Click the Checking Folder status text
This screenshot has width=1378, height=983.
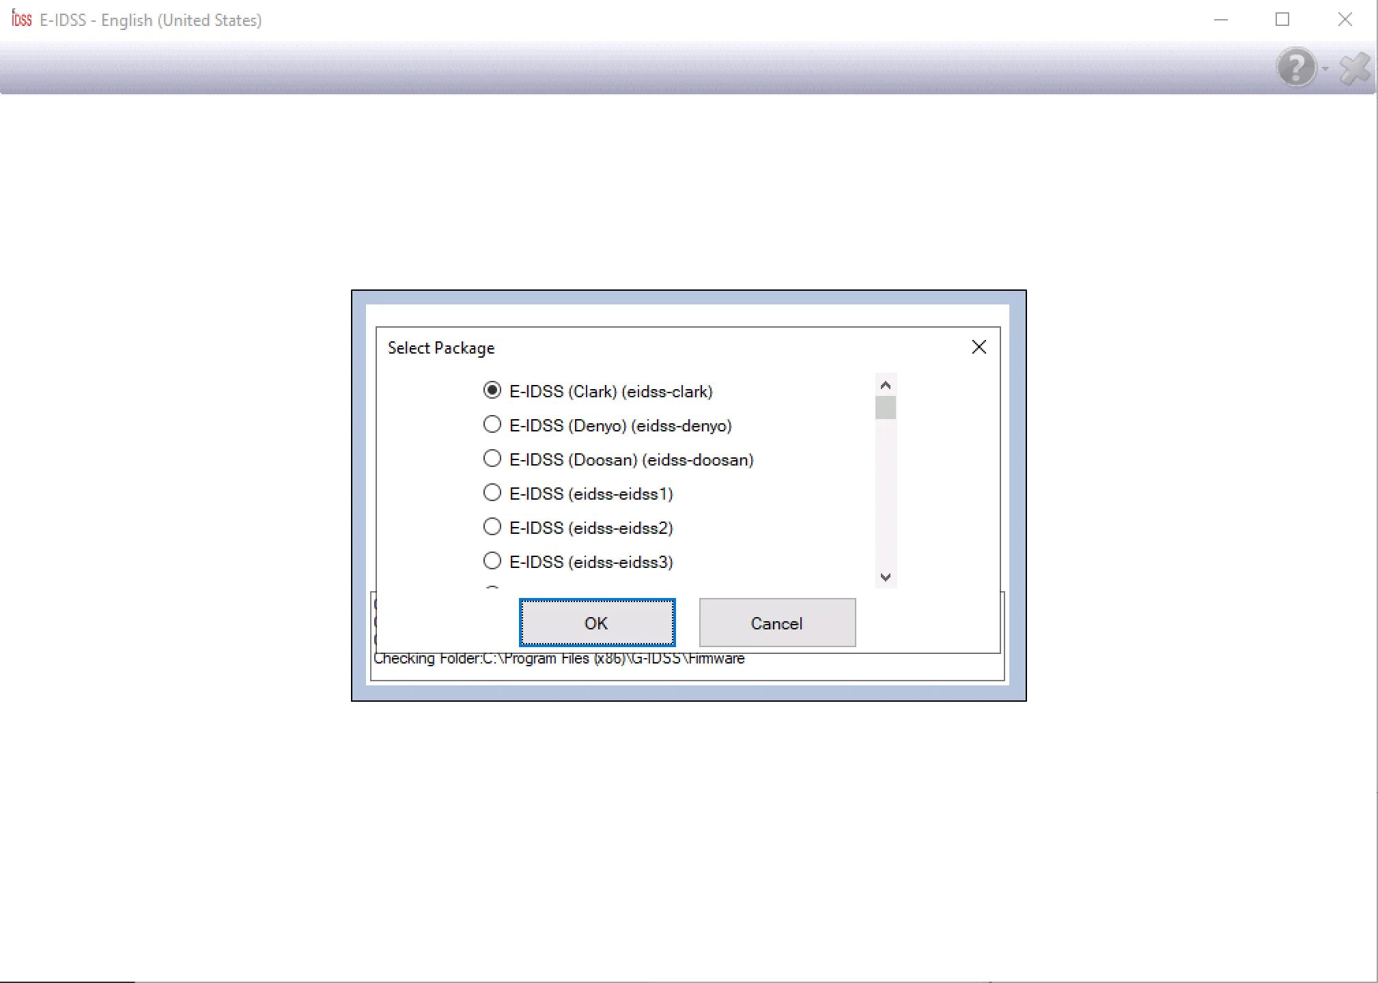559,659
